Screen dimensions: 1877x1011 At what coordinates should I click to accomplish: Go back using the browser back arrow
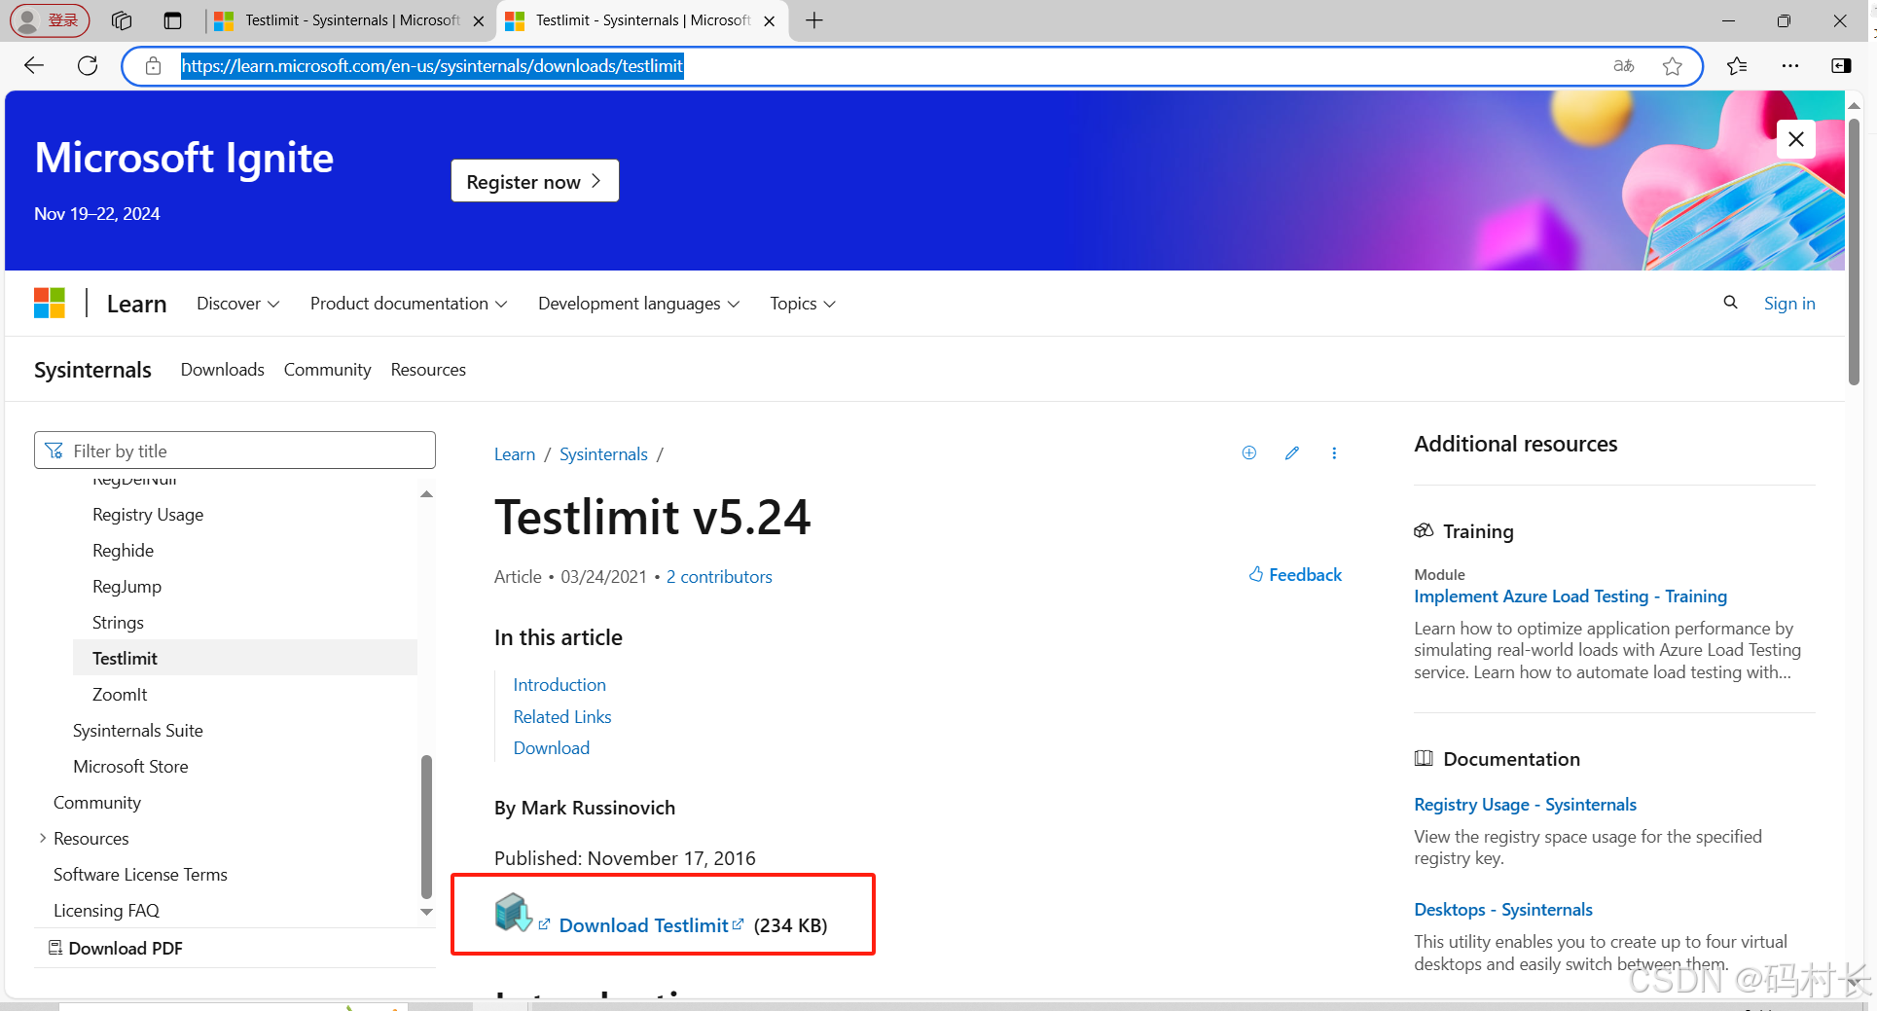34,65
